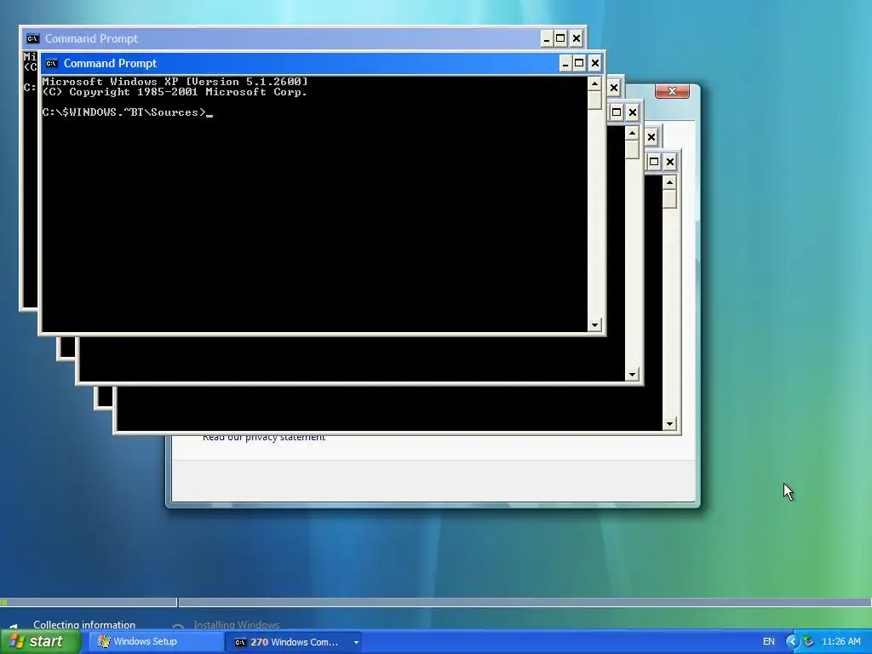
Task: Maximize the active front Command Prompt window
Action: [579, 63]
